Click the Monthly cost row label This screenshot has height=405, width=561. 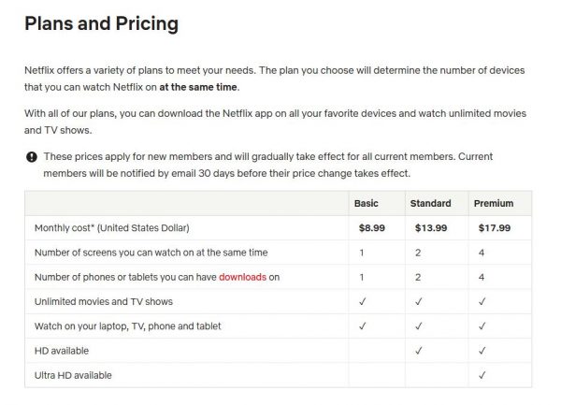[x=111, y=228]
